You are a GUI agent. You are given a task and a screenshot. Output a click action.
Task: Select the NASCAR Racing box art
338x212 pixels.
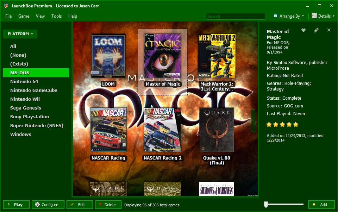click(108, 130)
